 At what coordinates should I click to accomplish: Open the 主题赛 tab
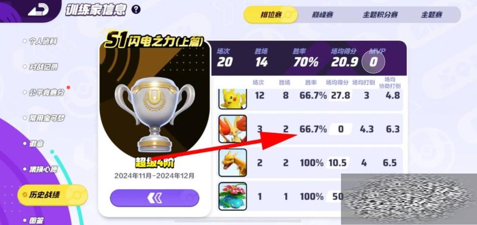(431, 15)
